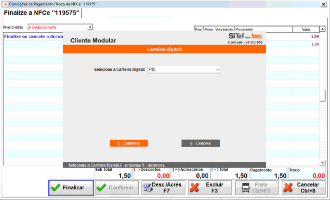Click the Finalize a NFCe "119575" tab
Viewport: 330px width, 200px height.
point(42,13)
